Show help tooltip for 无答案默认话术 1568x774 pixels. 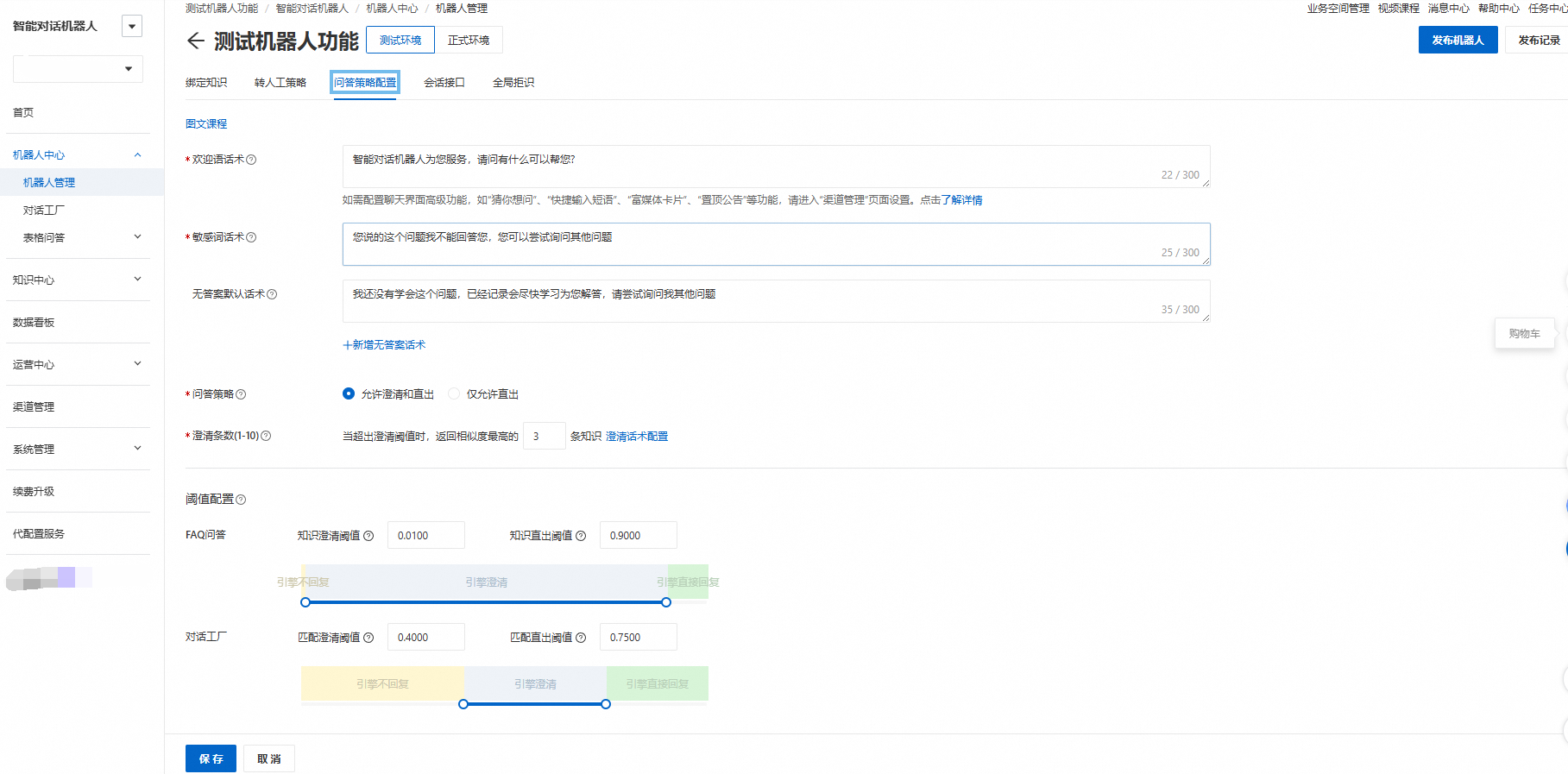[x=272, y=294]
